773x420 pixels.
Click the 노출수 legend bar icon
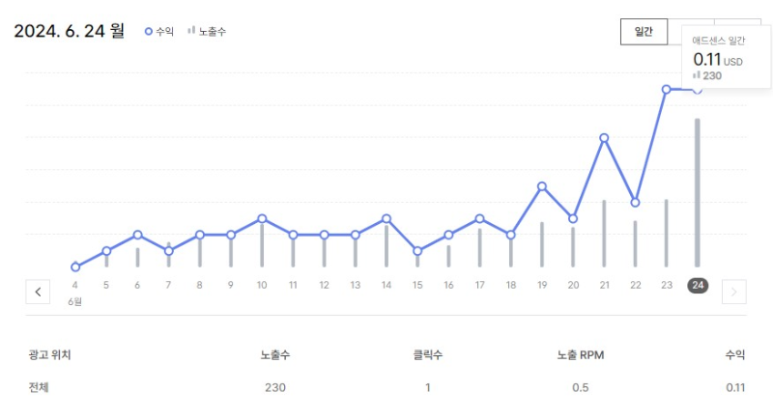tap(191, 31)
